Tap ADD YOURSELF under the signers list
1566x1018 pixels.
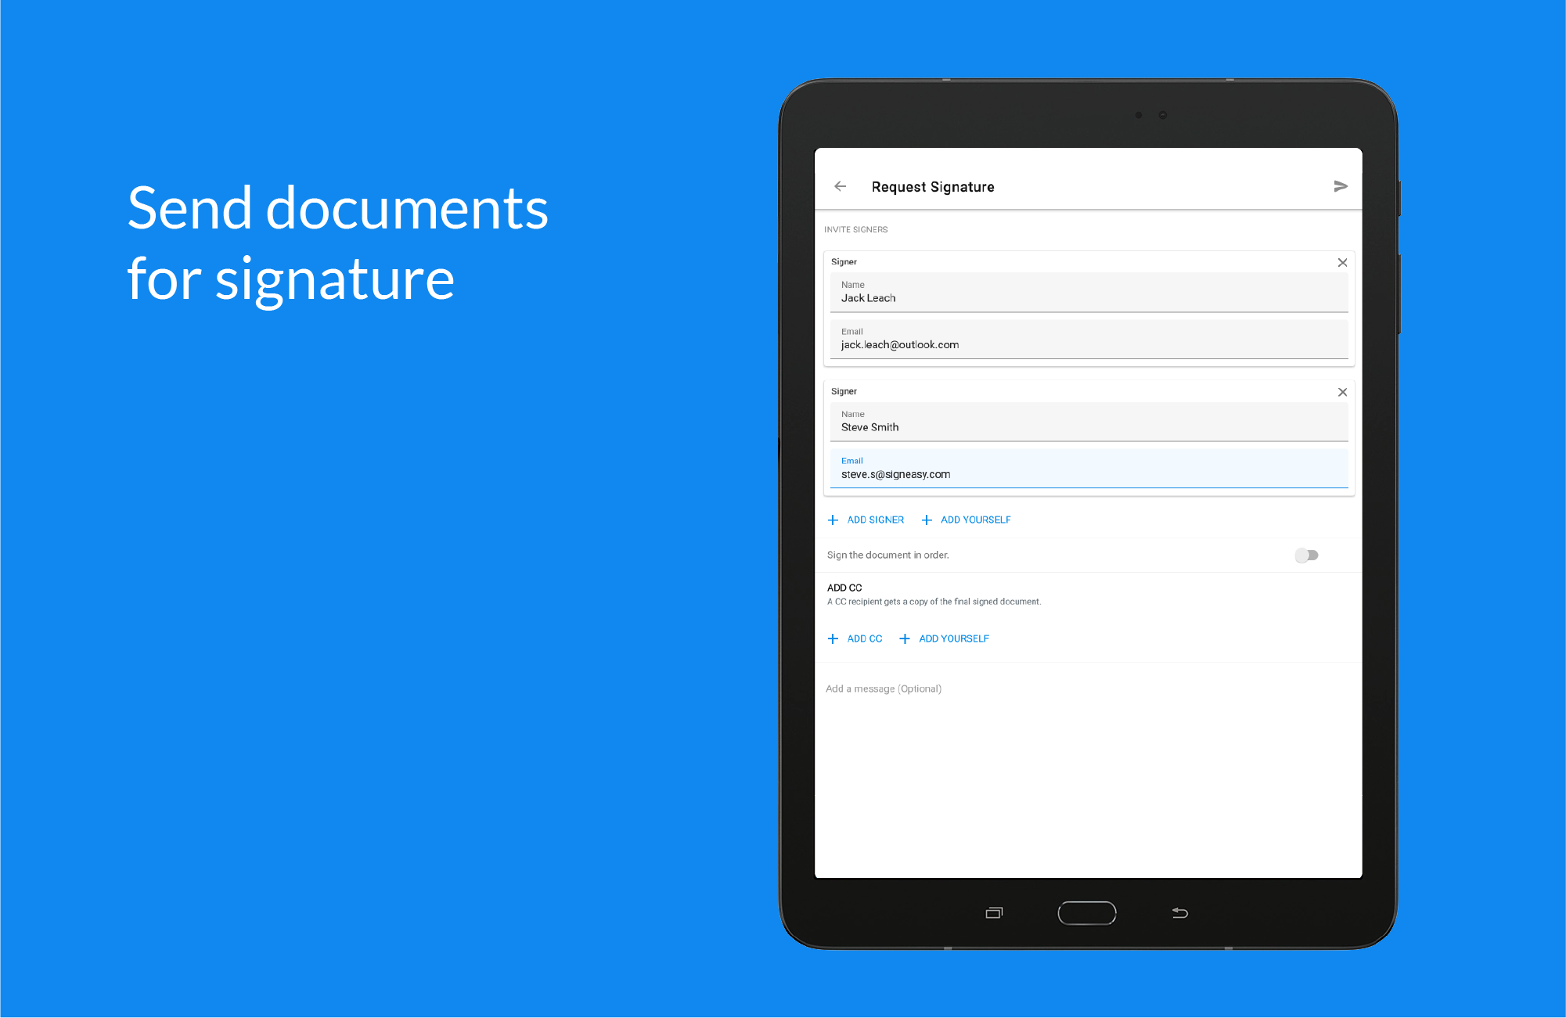(975, 520)
